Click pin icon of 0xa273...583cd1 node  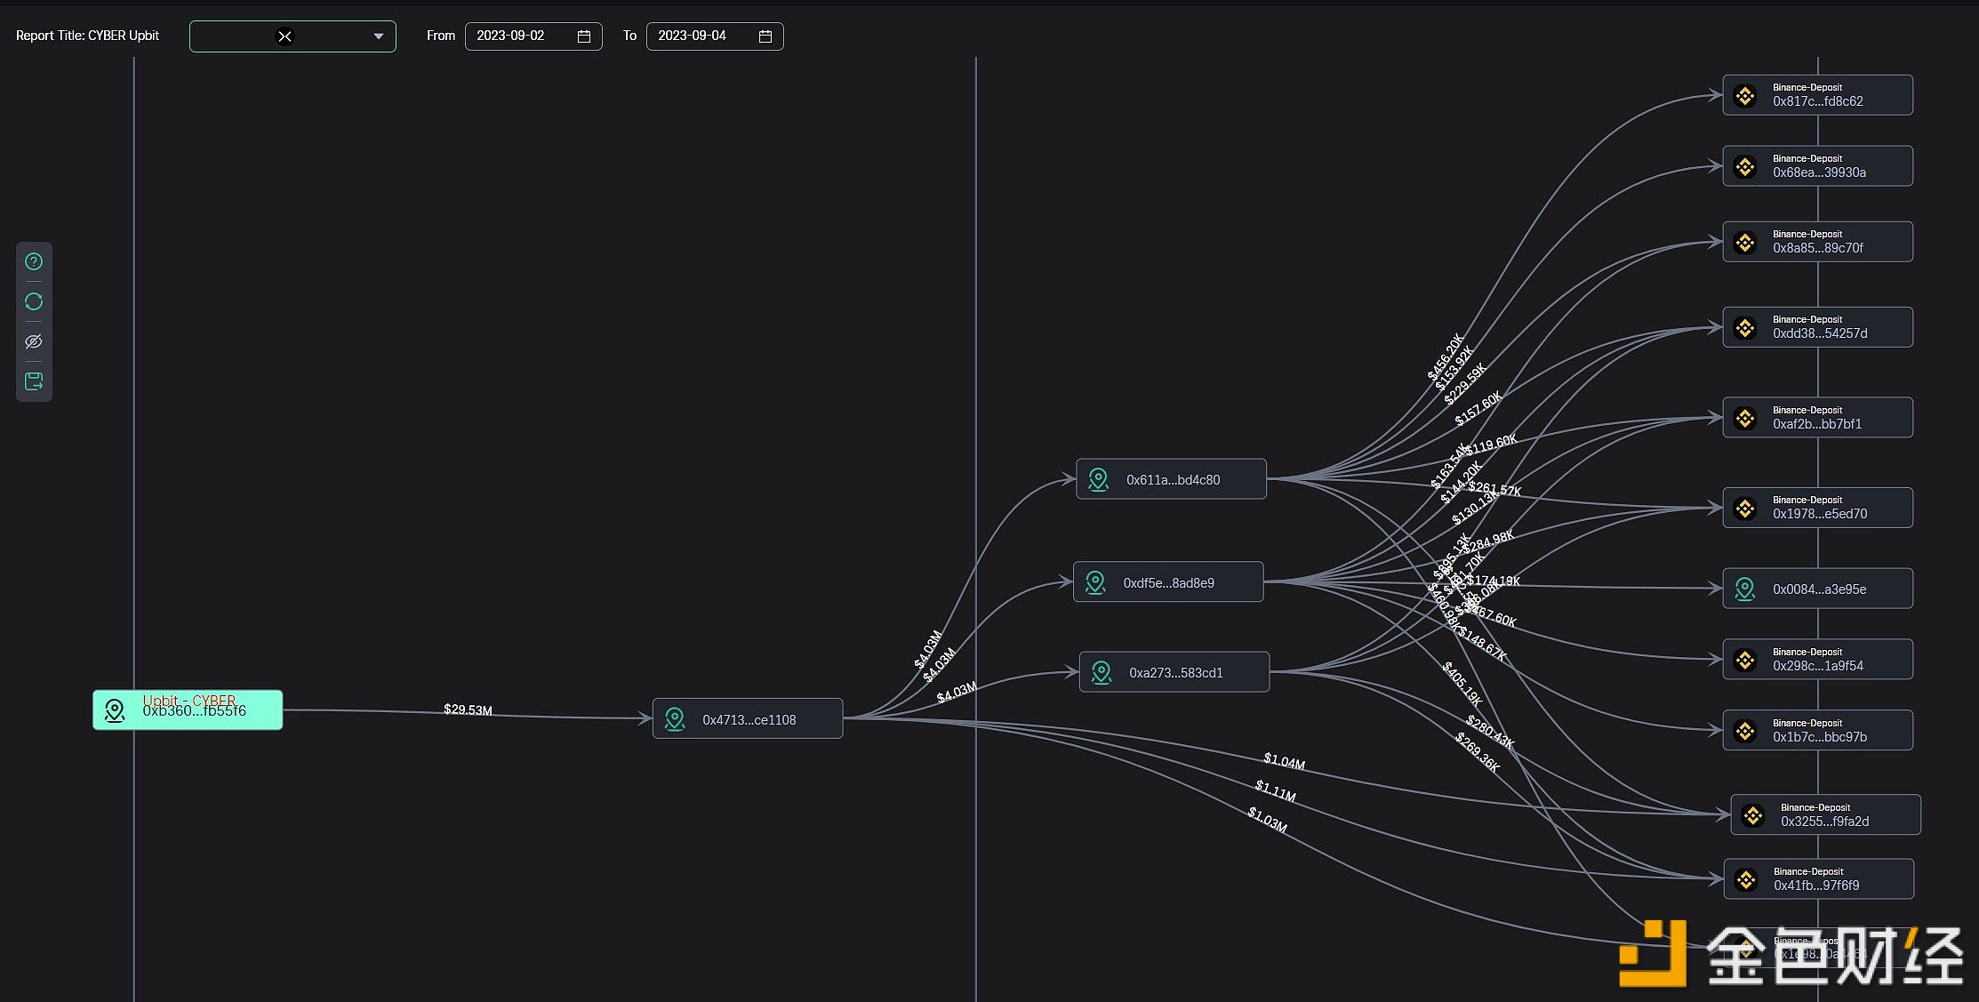(1102, 673)
